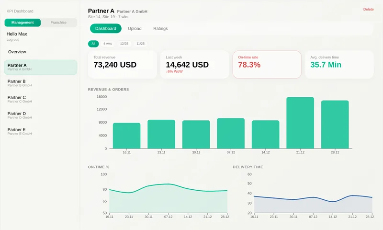This screenshot has width=383, height=230.
Task: Select Partner D in the sidebar
Action: pyautogui.click(x=41, y=115)
